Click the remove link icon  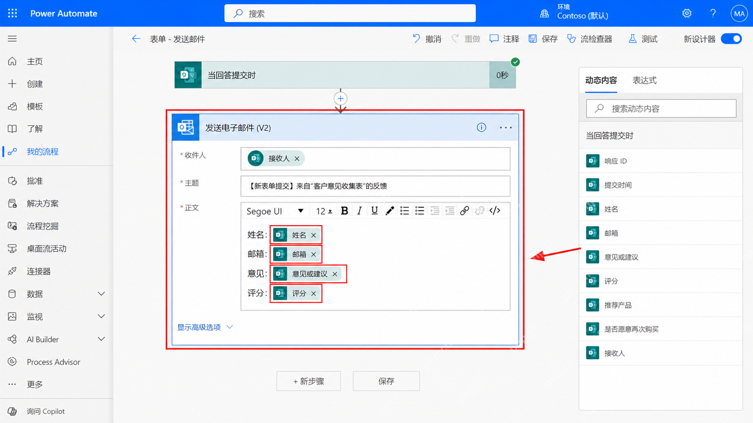[x=480, y=211]
